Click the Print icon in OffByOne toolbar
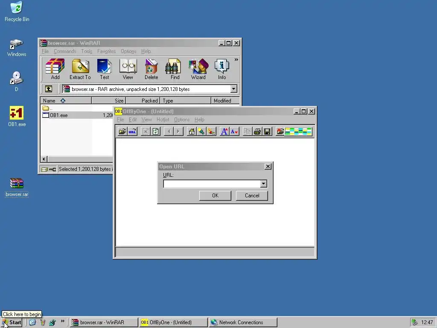 (257, 132)
